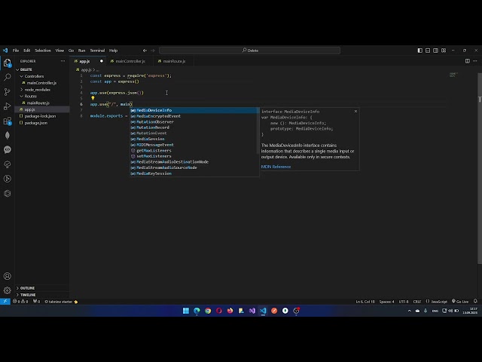The width and height of the screenshot is (482, 362).
Task: Click split editor icon
Action: coord(467,61)
